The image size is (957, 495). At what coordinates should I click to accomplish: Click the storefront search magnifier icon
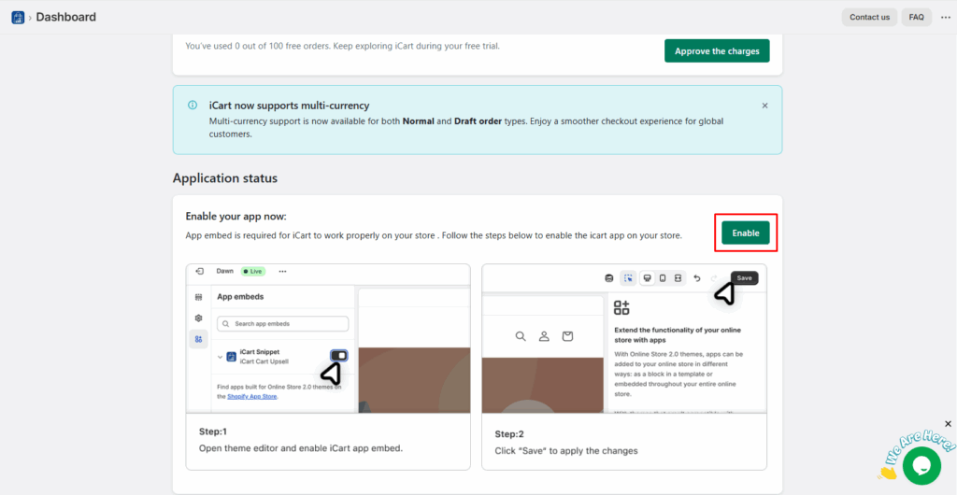[520, 336]
